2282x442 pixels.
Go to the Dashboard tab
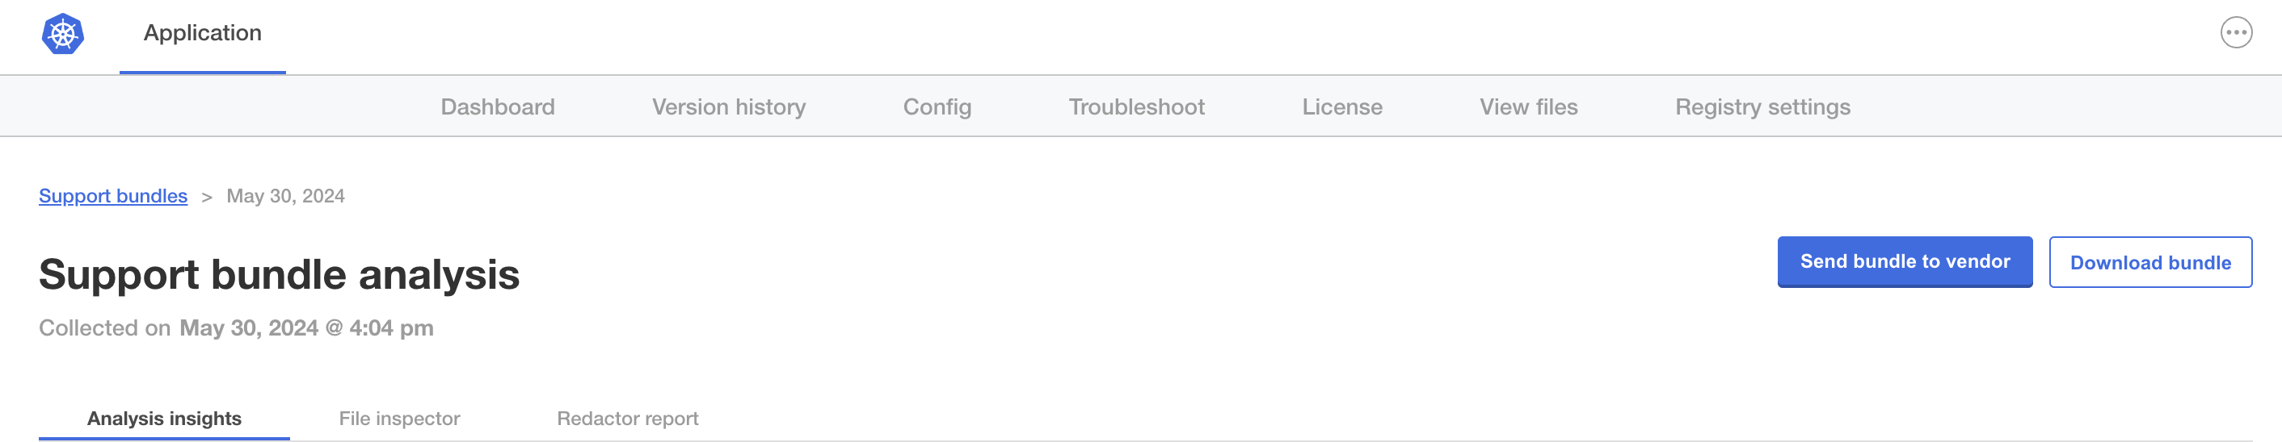tap(498, 107)
